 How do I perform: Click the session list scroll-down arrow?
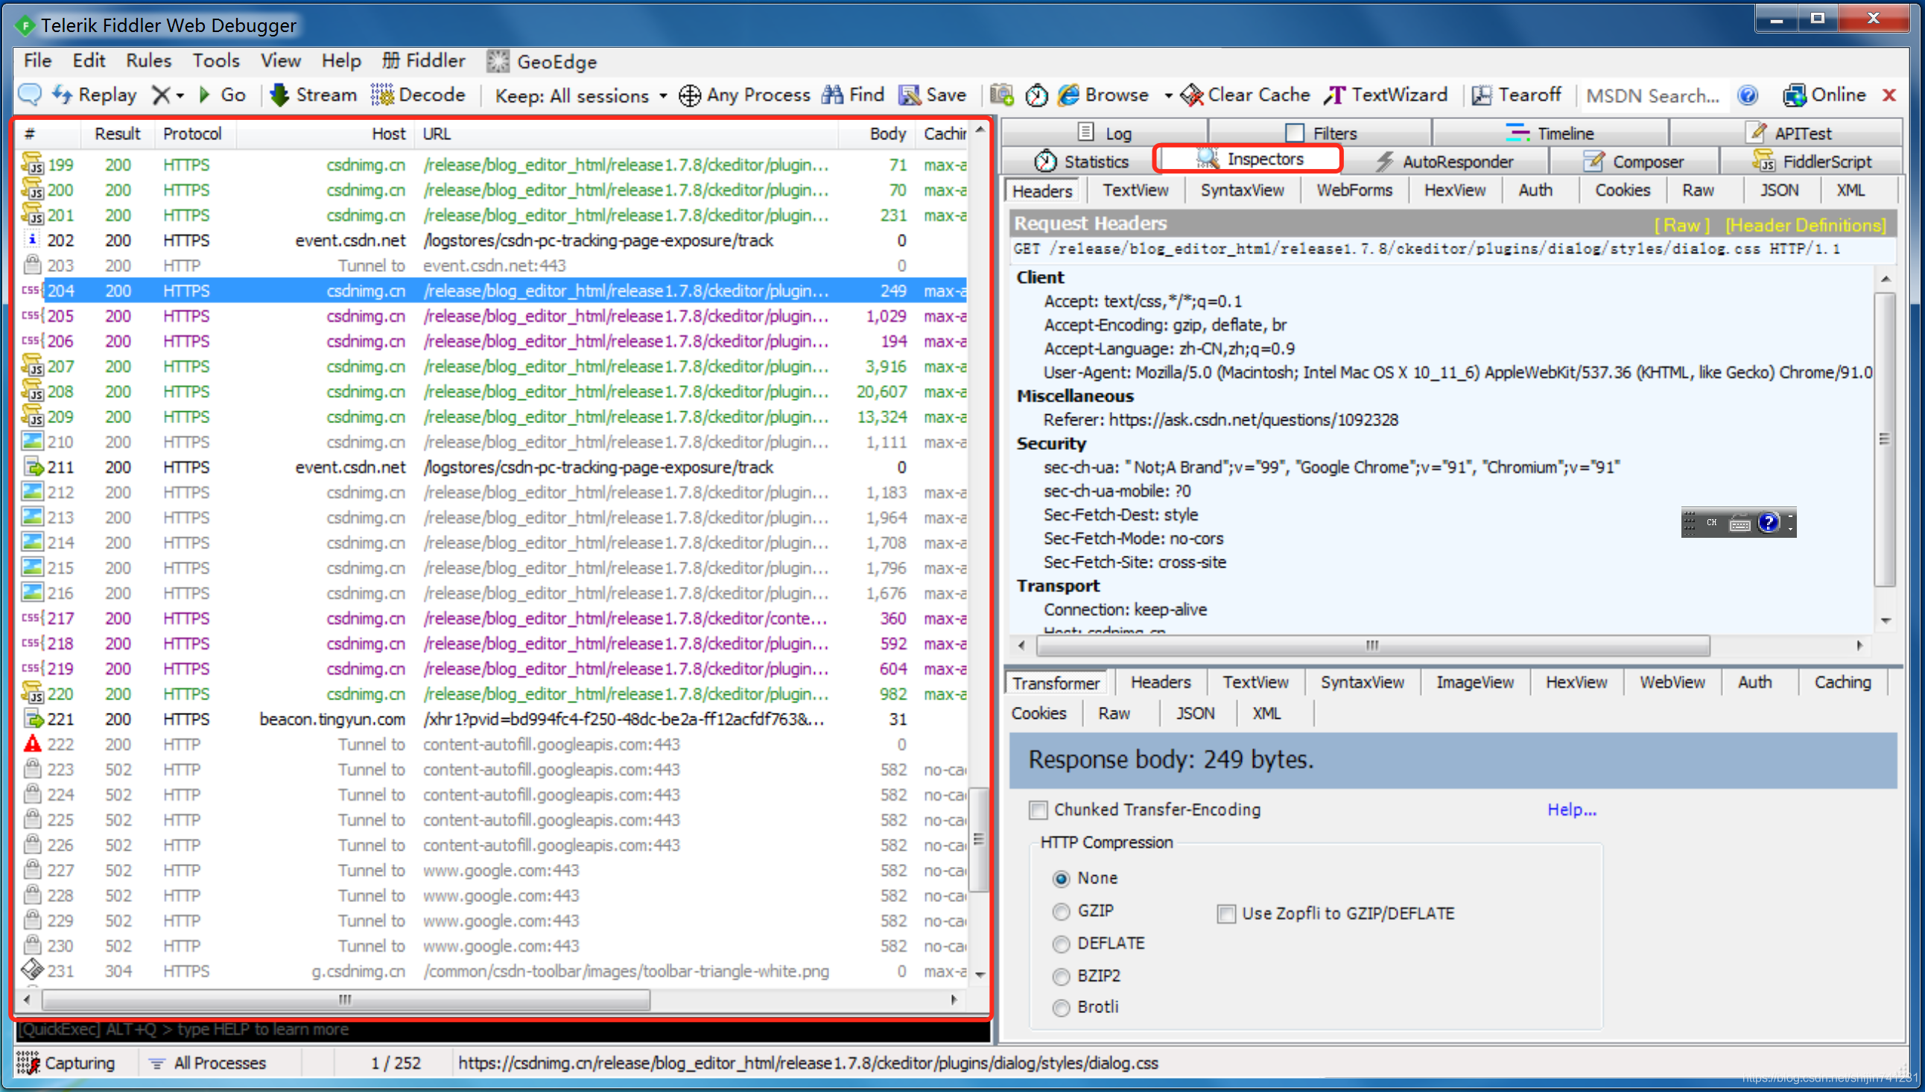coord(980,974)
